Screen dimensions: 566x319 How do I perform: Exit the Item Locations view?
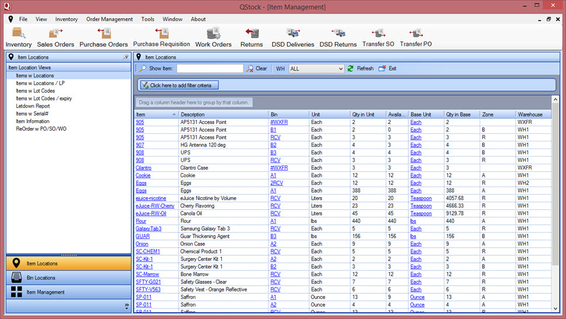382,68
